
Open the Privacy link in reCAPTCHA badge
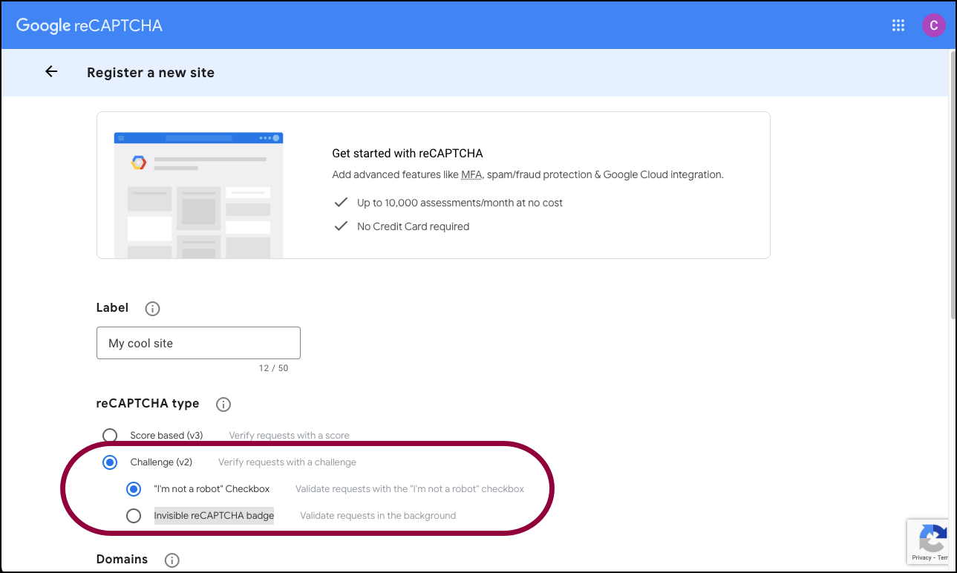(x=922, y=557)
